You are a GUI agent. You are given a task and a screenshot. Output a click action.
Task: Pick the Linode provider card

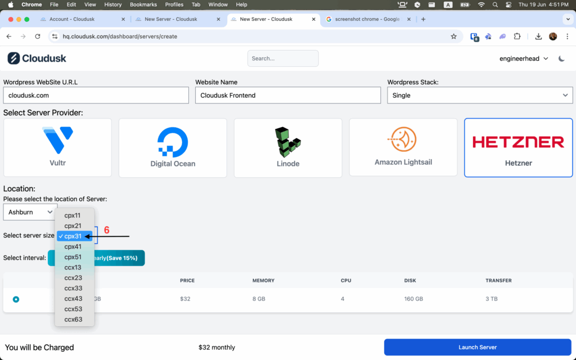(288, 147)
